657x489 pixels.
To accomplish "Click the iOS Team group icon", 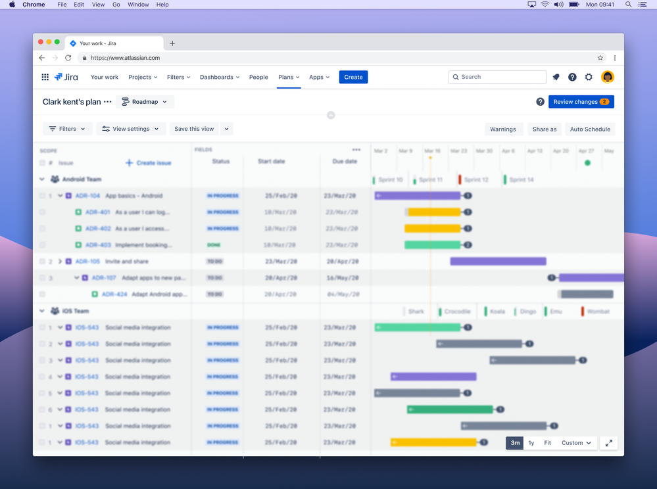I will point(55,311).
